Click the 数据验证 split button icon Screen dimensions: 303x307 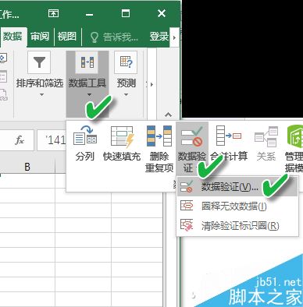[x=192, y=136]
